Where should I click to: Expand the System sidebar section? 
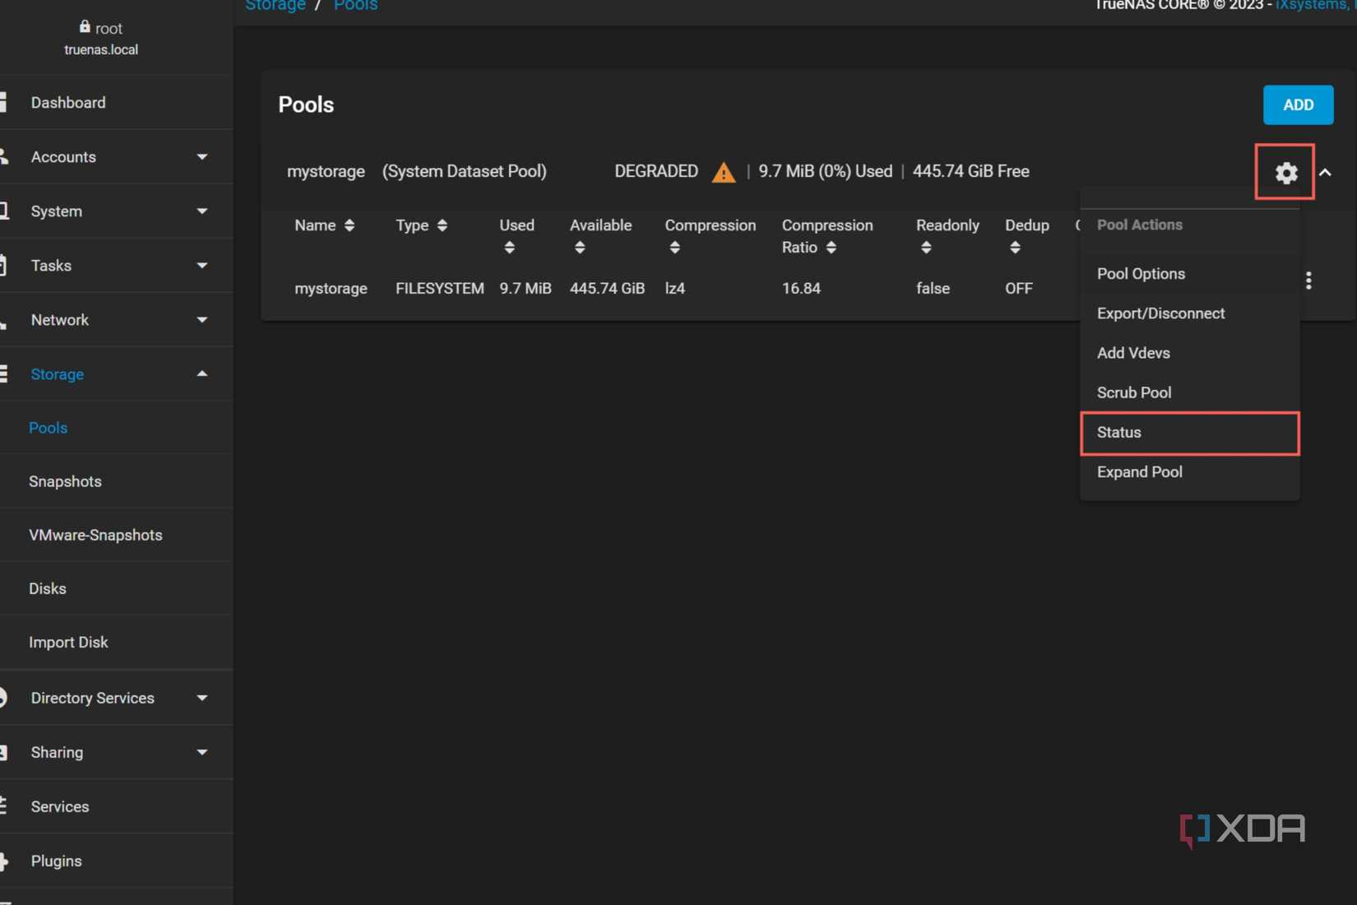pyautogui.click(x=116, y=211)
